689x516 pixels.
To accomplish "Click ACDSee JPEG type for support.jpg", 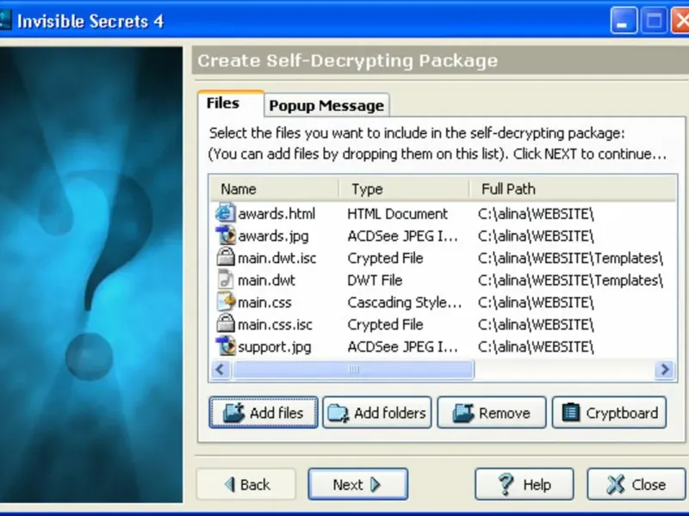I will [x=402, y=347].
